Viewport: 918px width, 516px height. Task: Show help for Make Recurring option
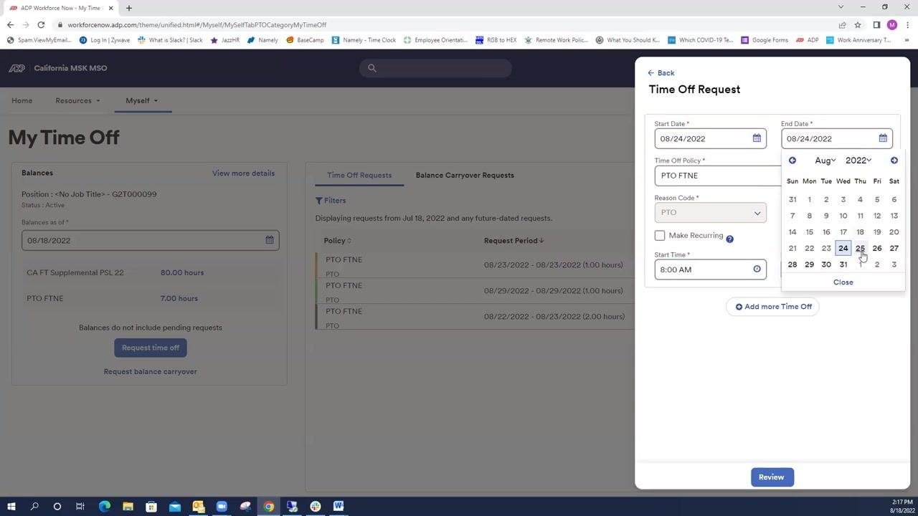[729, 239]
